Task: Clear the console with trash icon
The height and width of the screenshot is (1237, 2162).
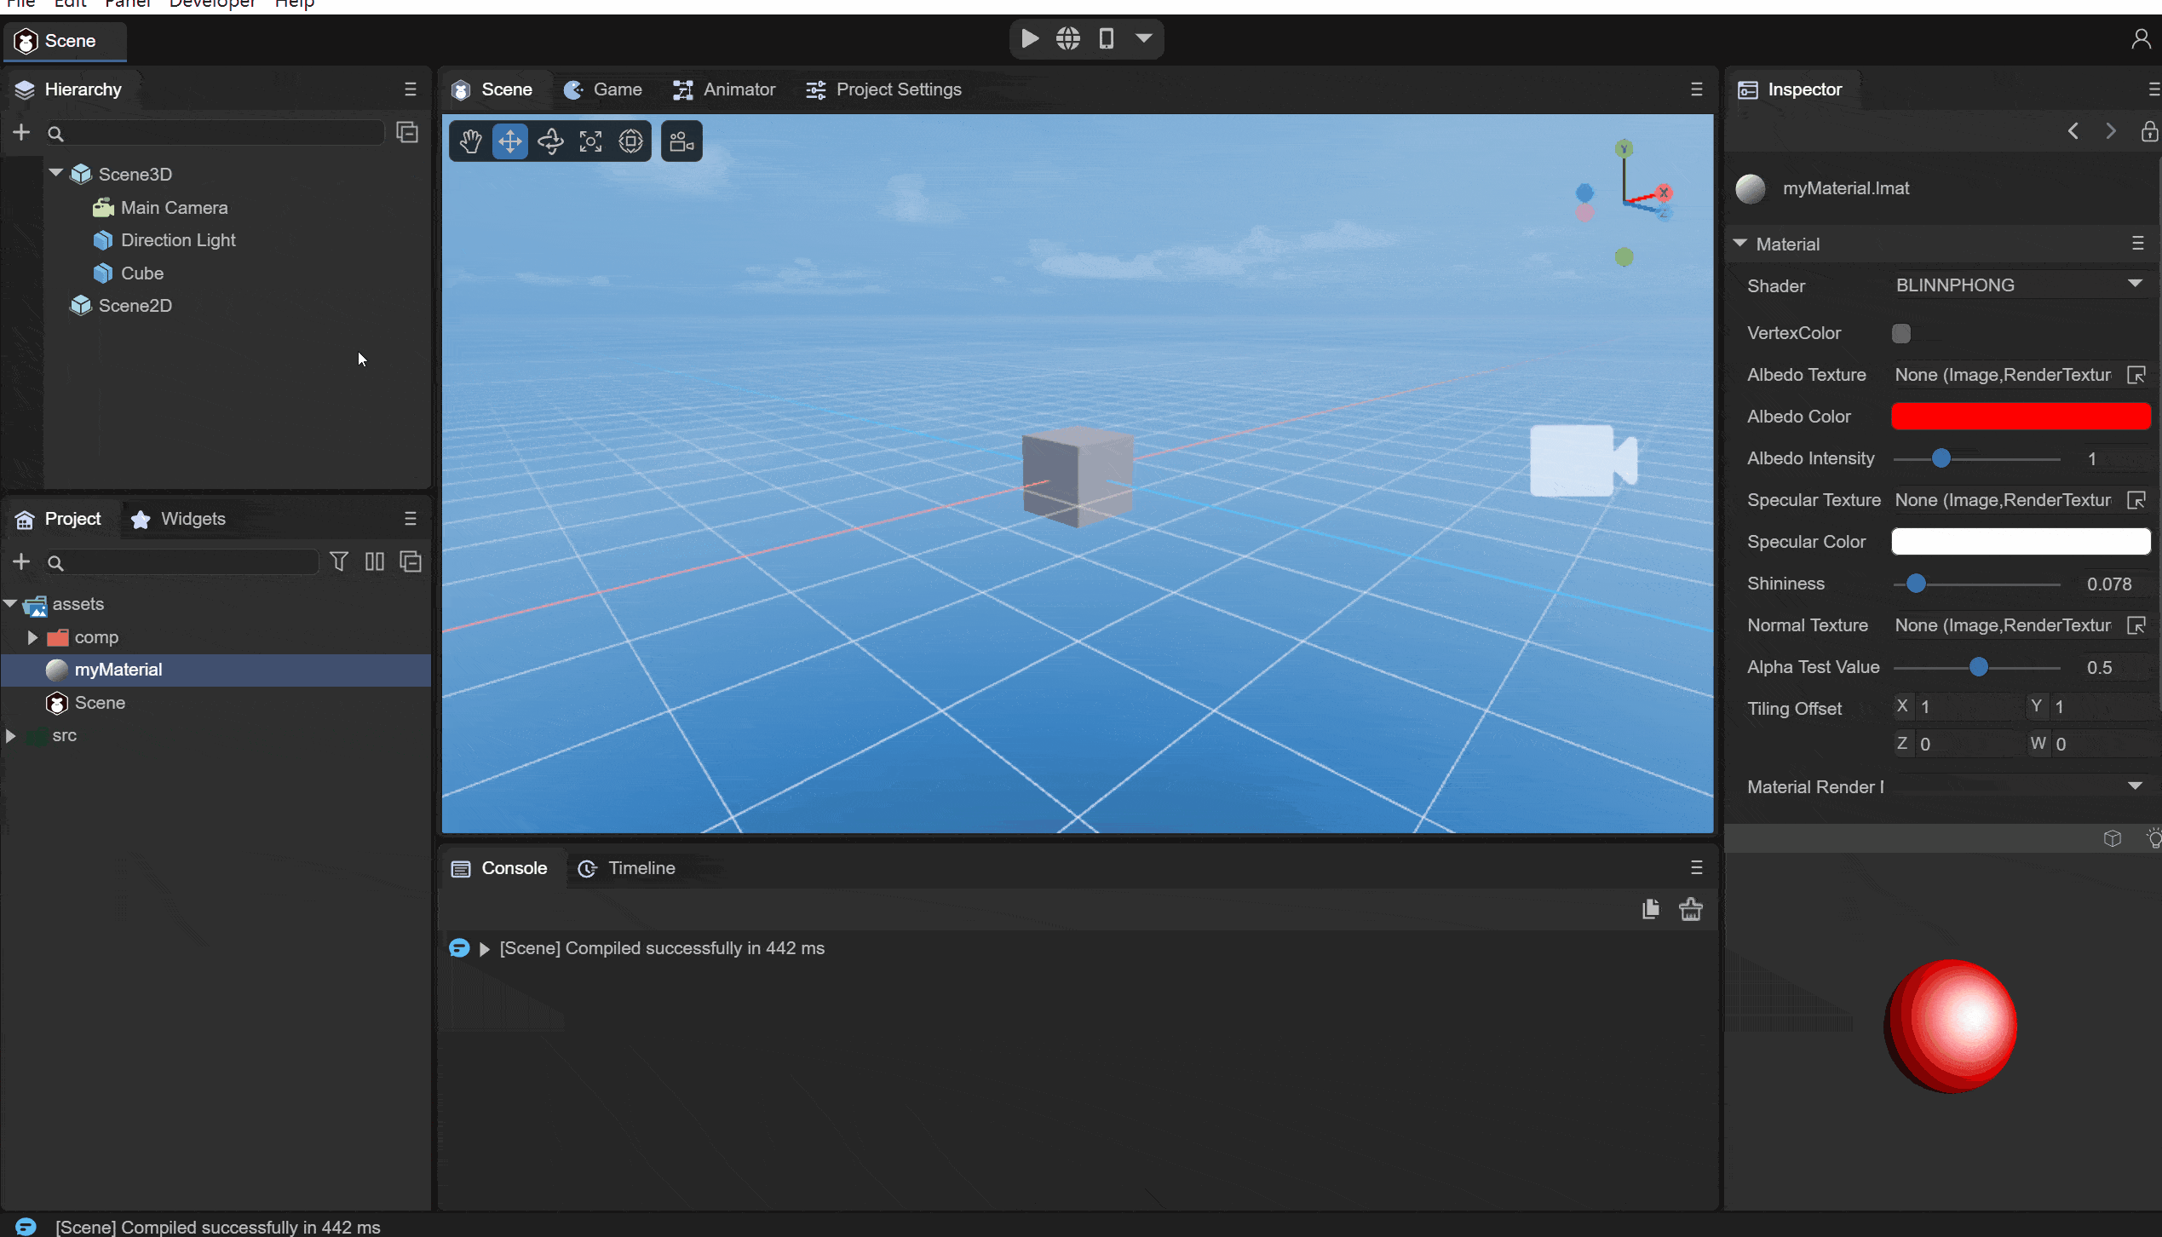Action: pyautogui.click(x=1690, y=909)
